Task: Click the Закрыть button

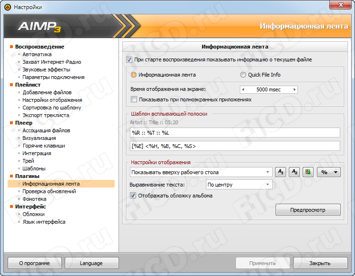Action: (320, 263)
